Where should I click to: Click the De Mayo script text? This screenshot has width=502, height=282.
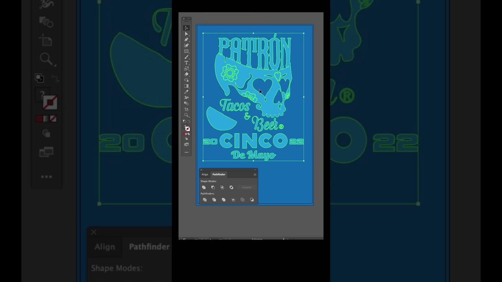click(253, 155)
